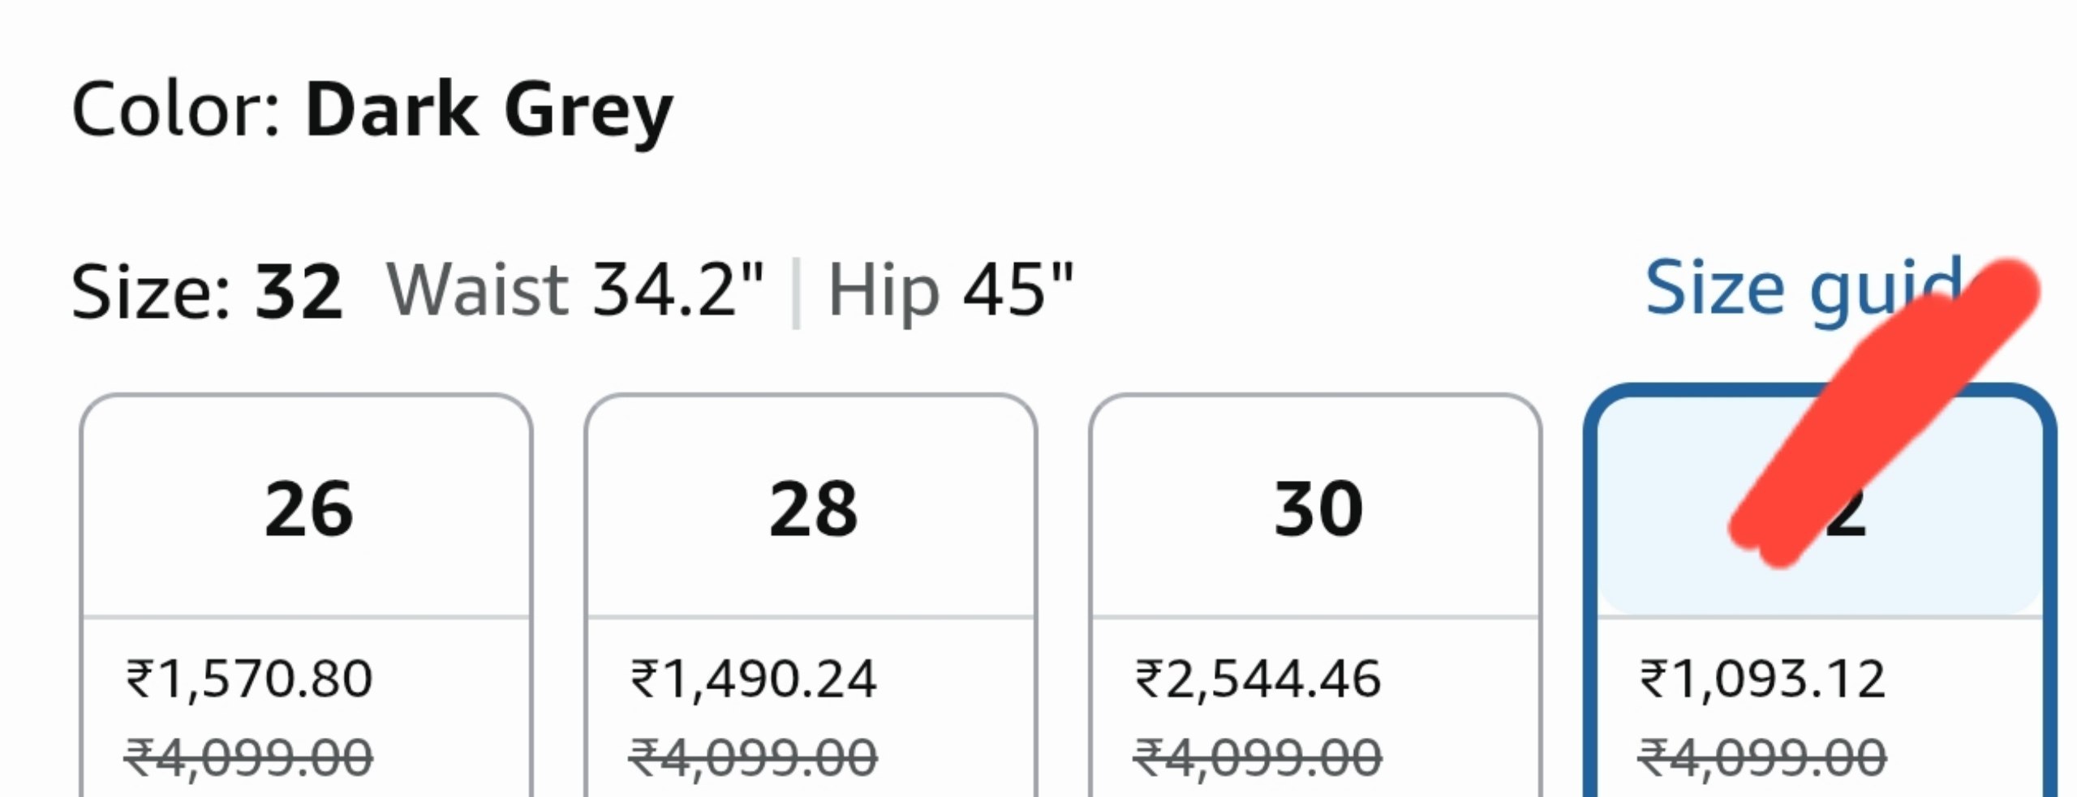Click strikethrough ₹4,099.00 under size 32
The width and height of the screenshot is (2077, 797).
point(1762,758)
